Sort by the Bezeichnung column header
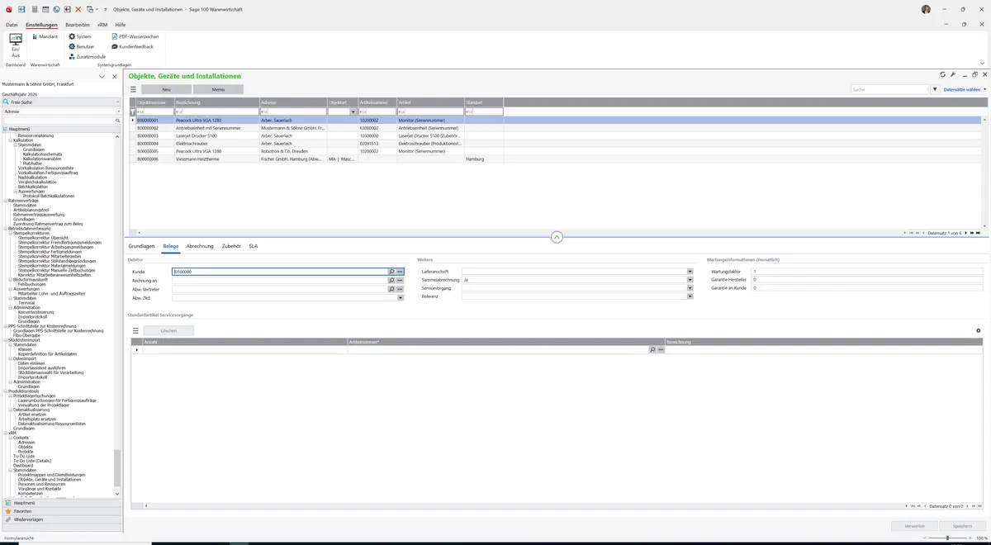 click(216, 102)
